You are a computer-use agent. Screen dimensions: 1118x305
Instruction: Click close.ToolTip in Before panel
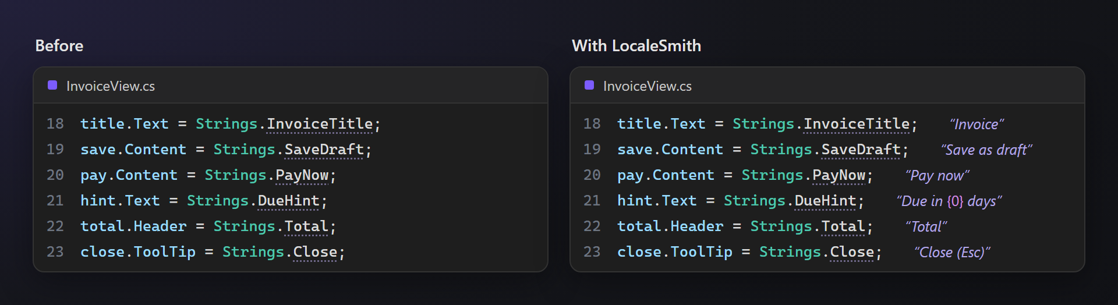click(x=138, y=252)
